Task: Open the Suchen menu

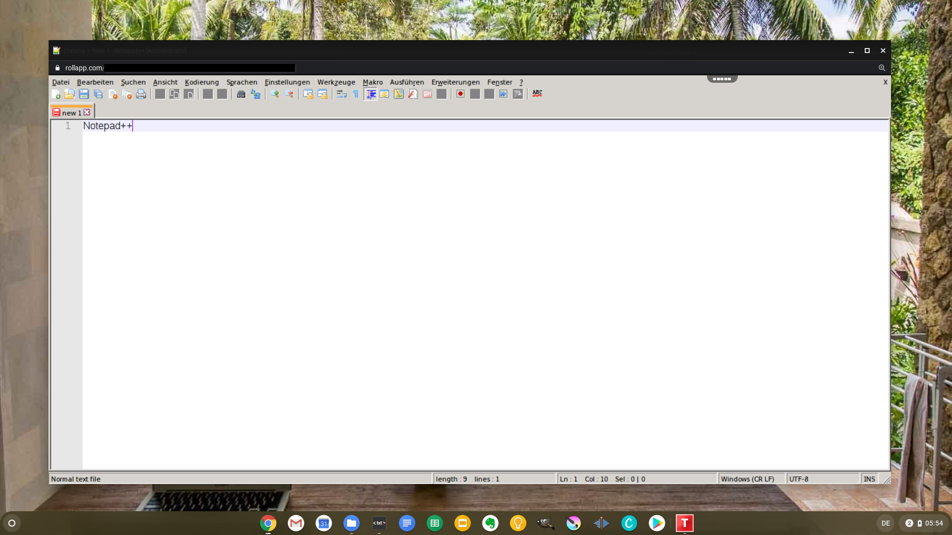Action: 133,82
